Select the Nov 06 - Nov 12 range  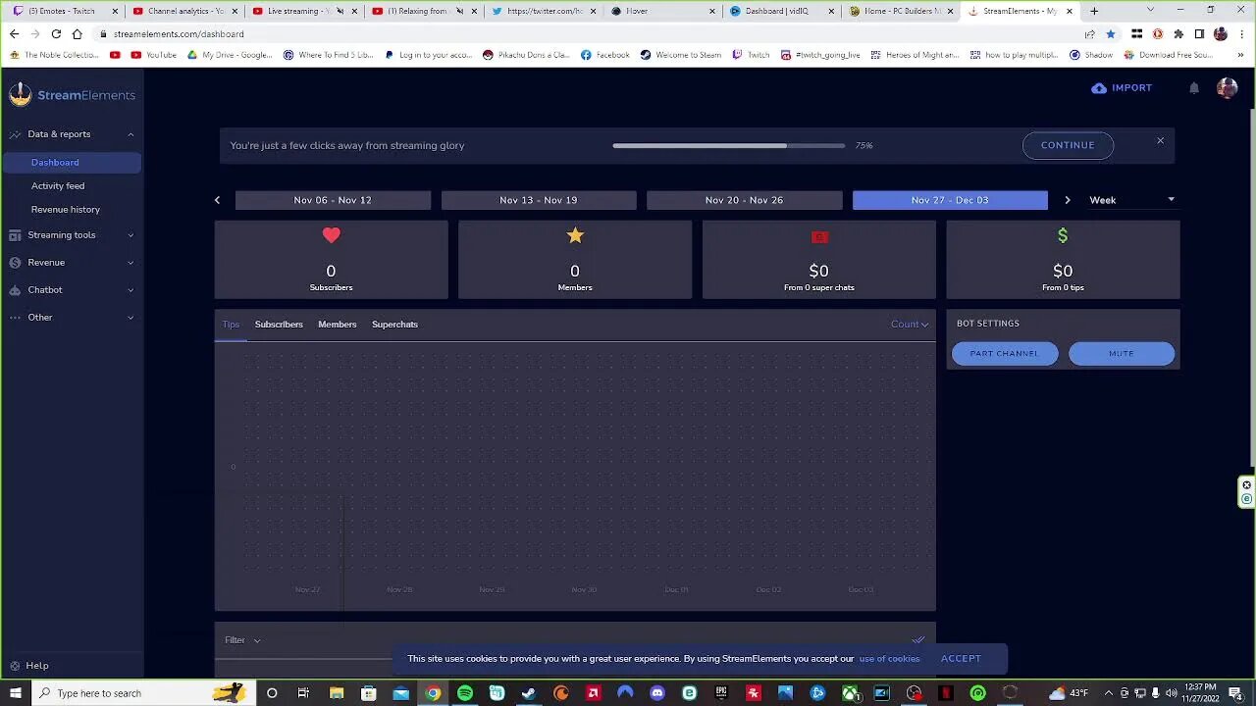tap(333, 200)
